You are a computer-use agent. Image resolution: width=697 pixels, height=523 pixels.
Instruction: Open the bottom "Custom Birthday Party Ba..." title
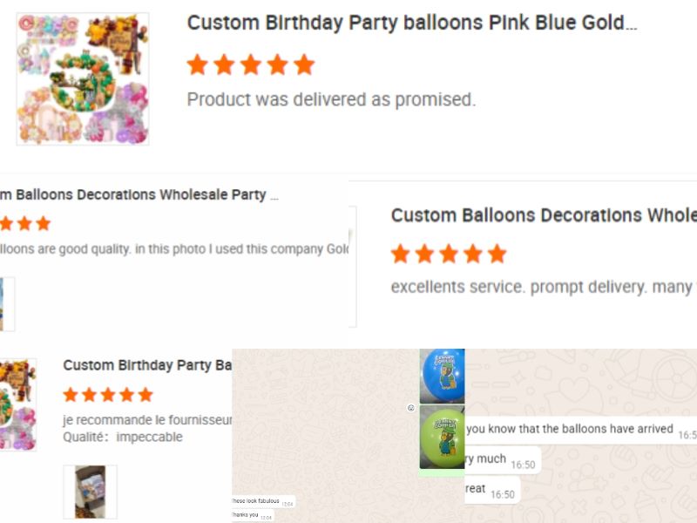(146, 365)
